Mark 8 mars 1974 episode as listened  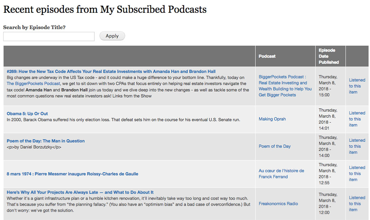pyautogui.click(x=357, y=174)
